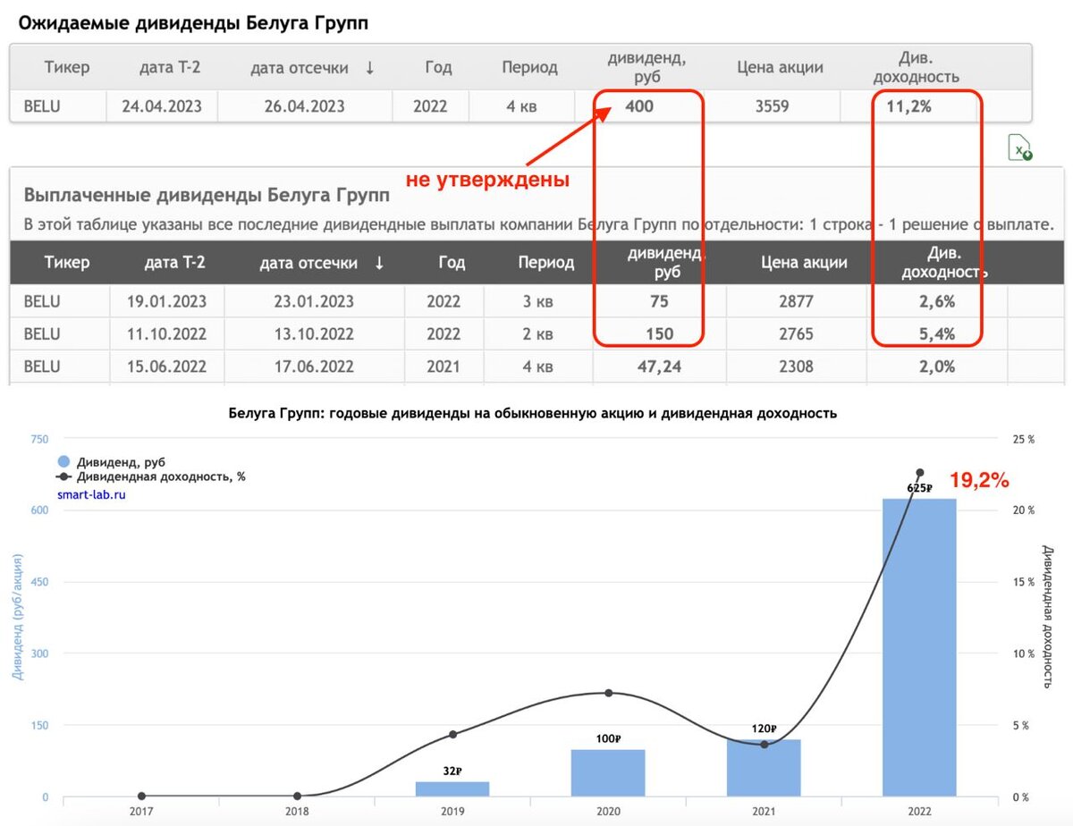Click yield line point for 2020
The image size is (1073, 826).
click(x=608, y=693)
